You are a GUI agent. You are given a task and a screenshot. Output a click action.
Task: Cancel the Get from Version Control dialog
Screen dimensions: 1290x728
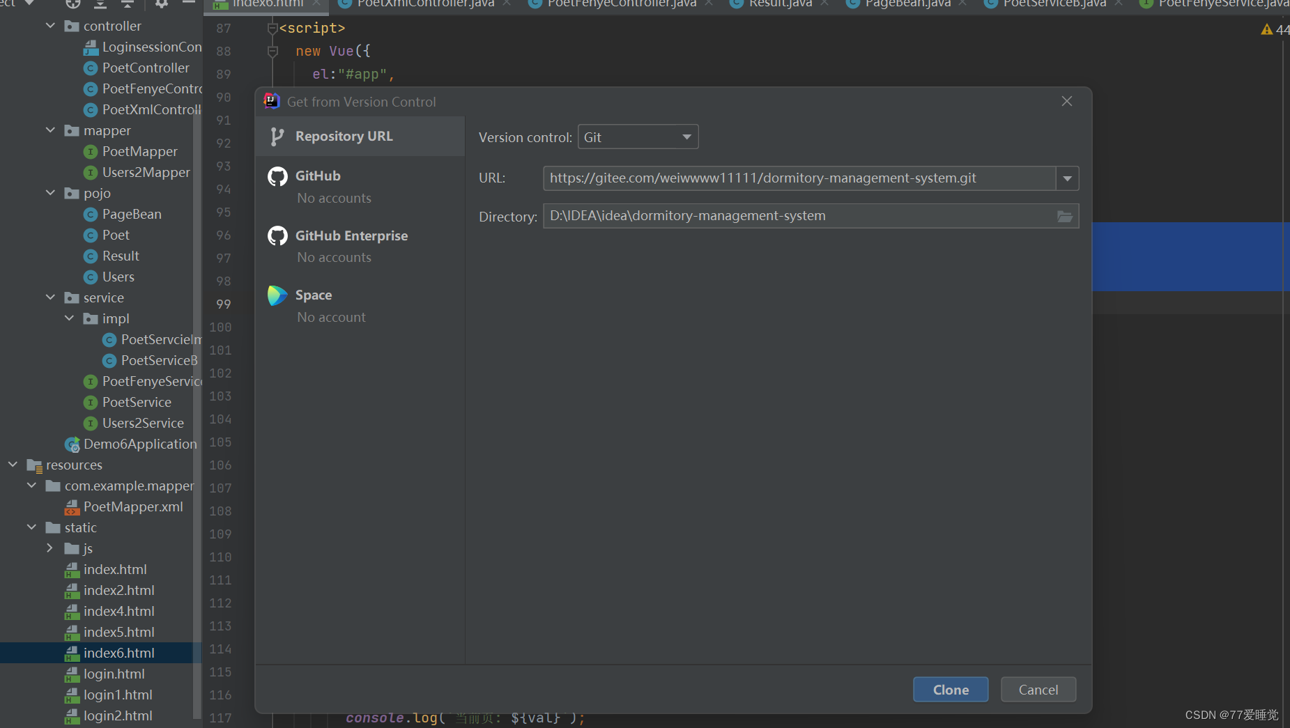[1038, 690]
